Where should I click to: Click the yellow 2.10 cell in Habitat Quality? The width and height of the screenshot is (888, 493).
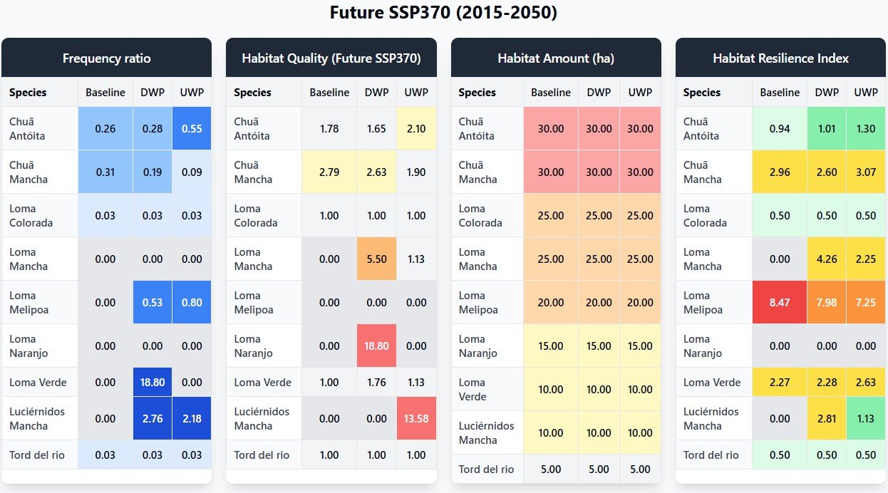click(416, 129)
